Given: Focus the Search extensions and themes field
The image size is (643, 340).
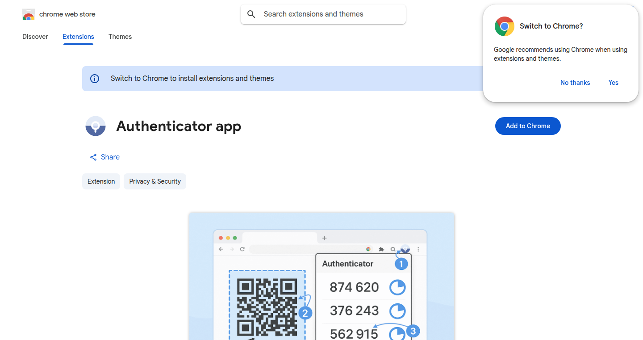Looking at the screenshot, I should 323,14.
